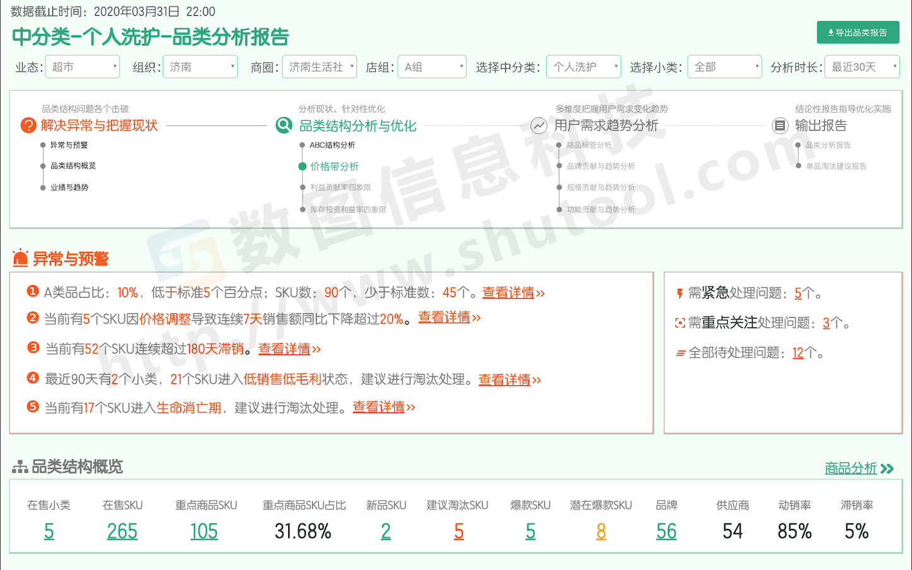Click the urgent issues lightning icon
Image resolution: width=912 pixels, height=570 pixels.
coord(679,293)
